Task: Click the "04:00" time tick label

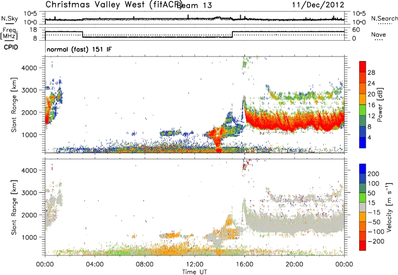Action: (95, 265)
